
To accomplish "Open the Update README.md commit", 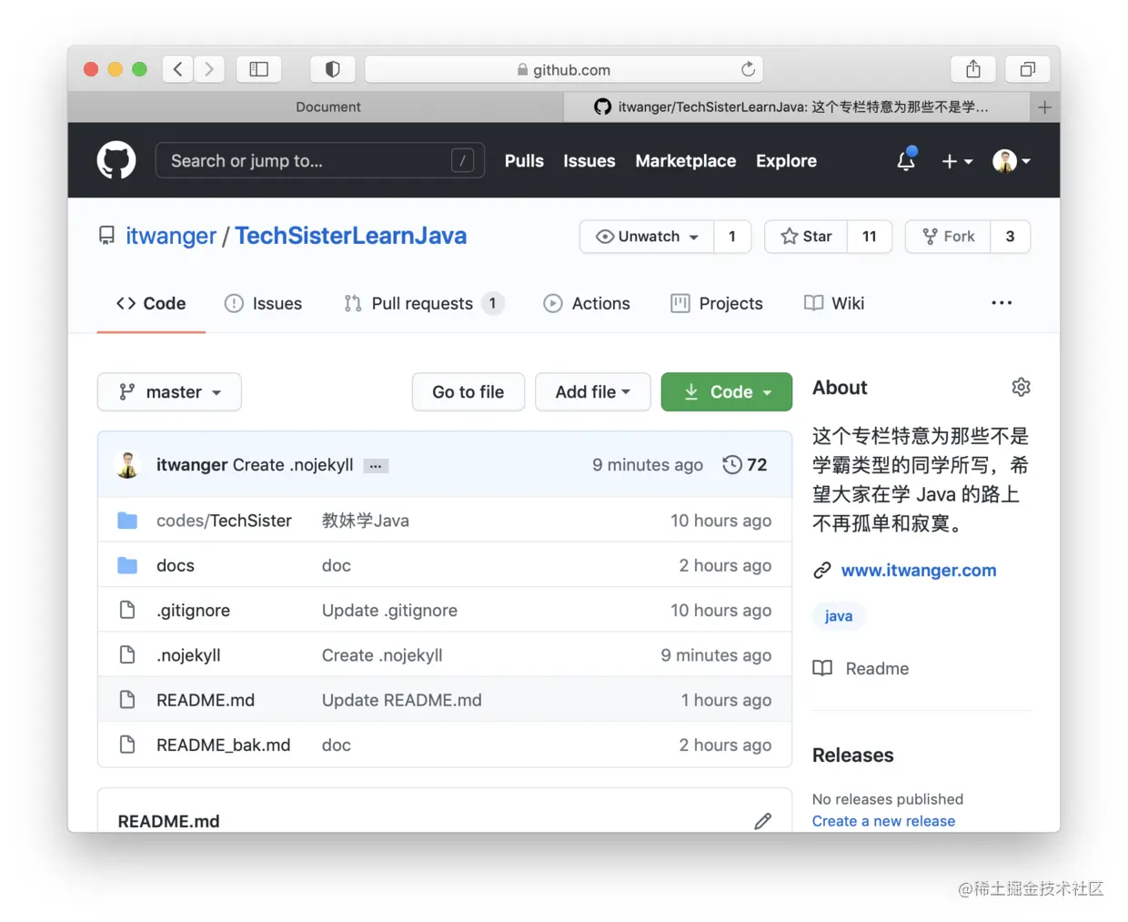I will [x=402, y=700].
